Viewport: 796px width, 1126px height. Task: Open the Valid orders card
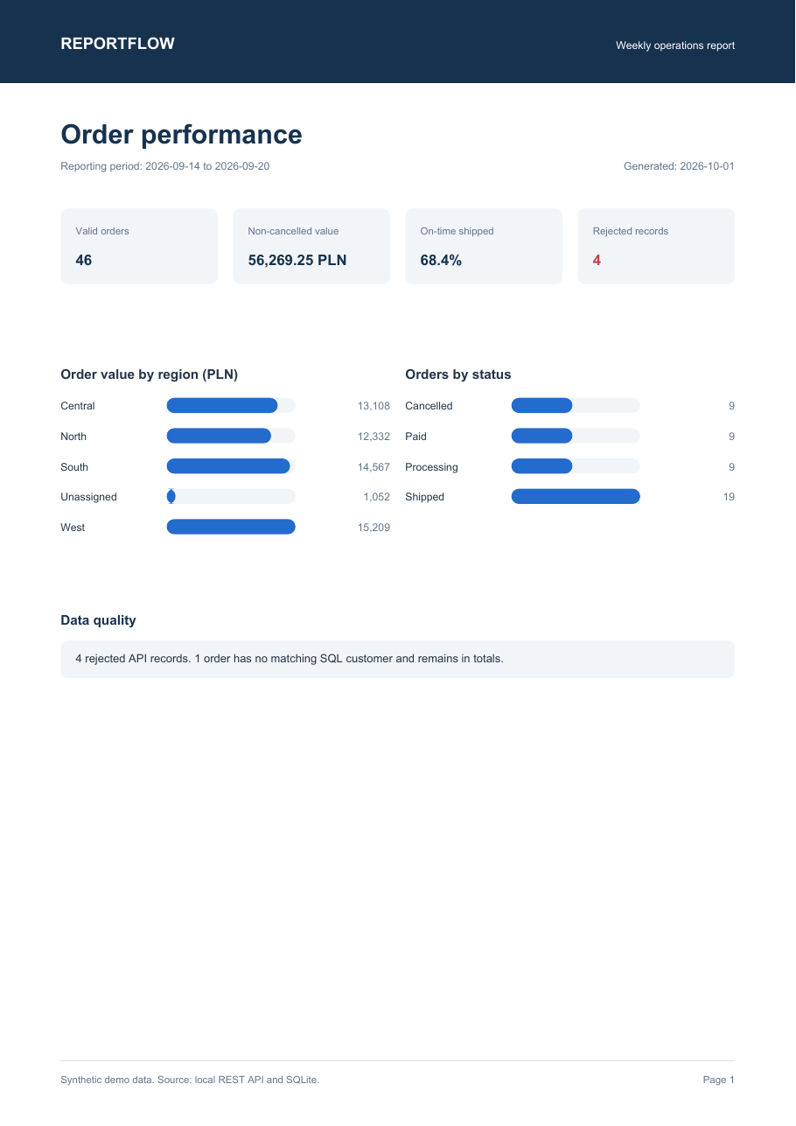139,246
